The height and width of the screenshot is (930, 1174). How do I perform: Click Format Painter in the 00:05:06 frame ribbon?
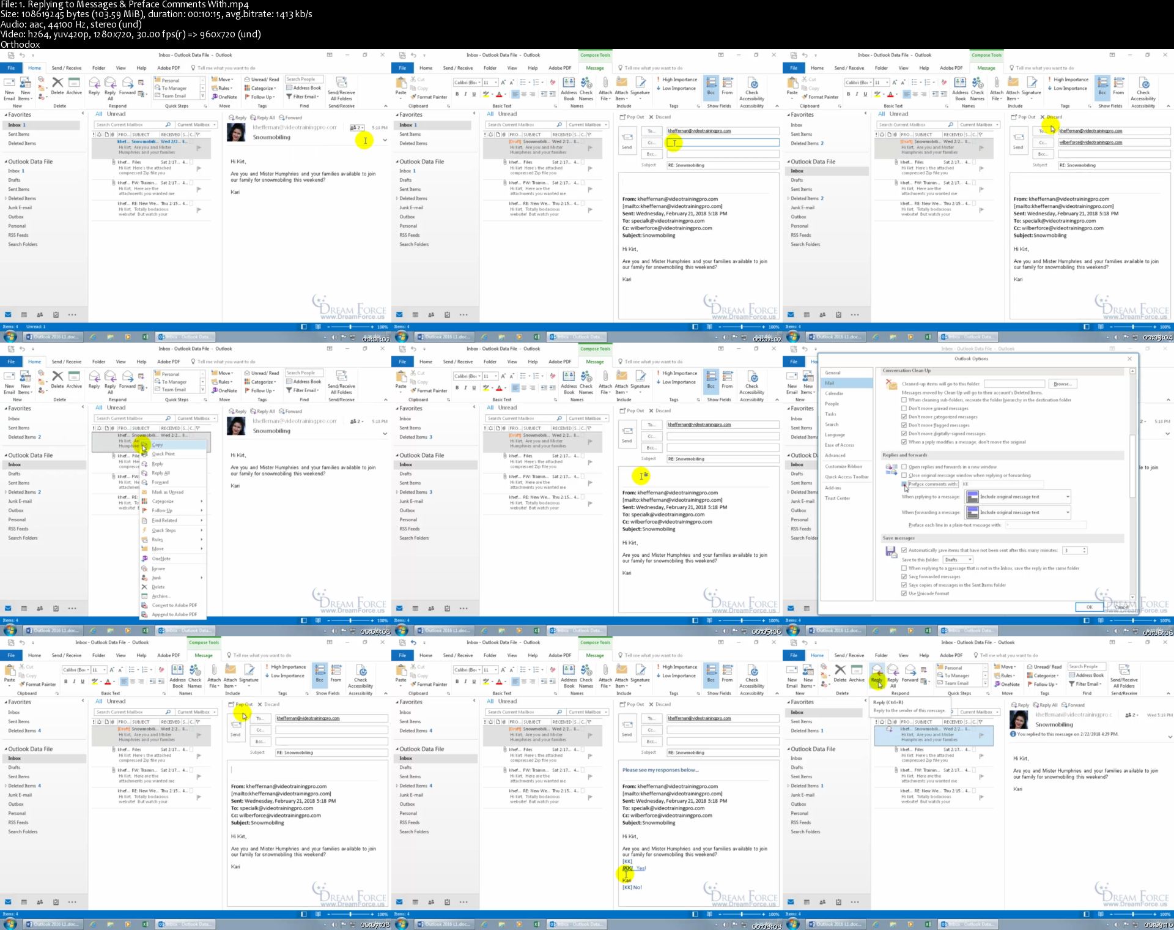428,390
